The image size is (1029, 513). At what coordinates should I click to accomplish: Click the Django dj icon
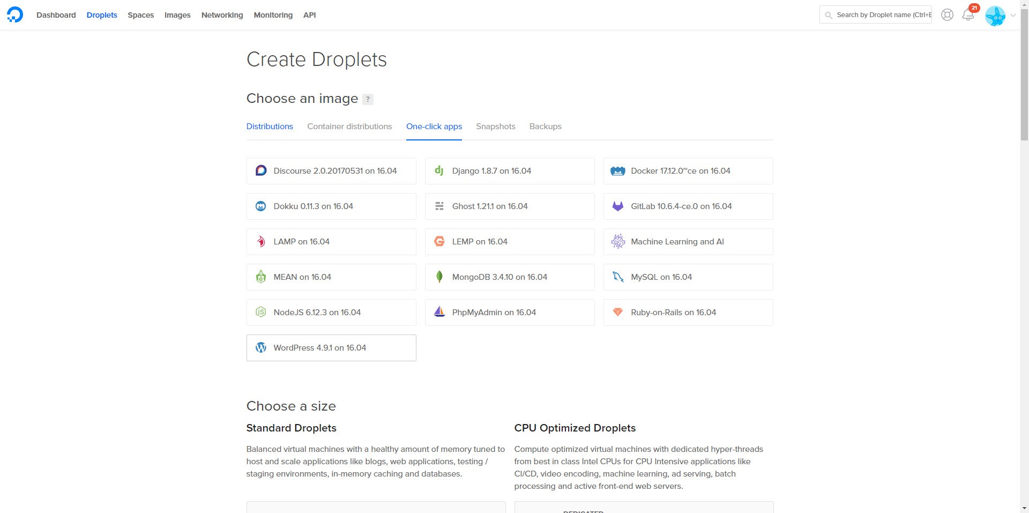[439, 171]
